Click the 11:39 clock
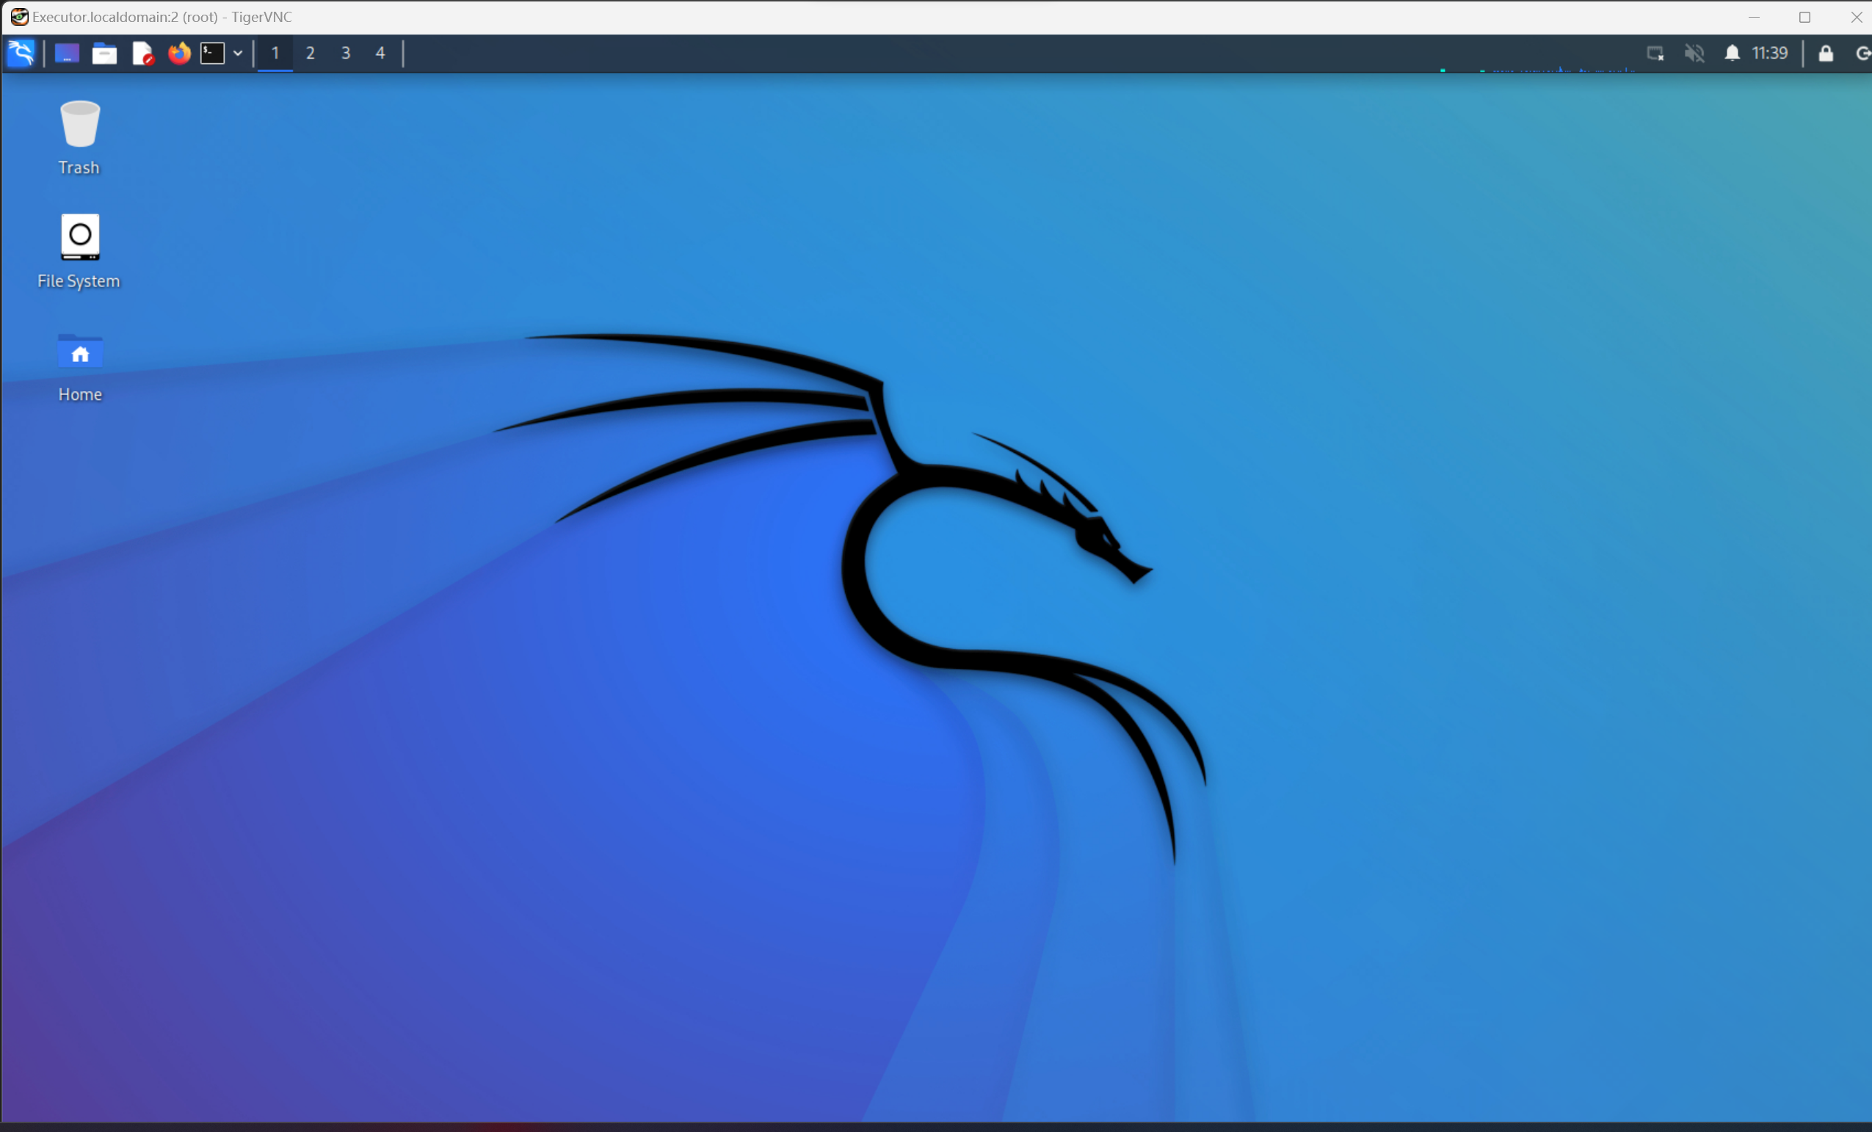The height and width of the screenshot is (1132, 1872). (x=1769, y=53)
